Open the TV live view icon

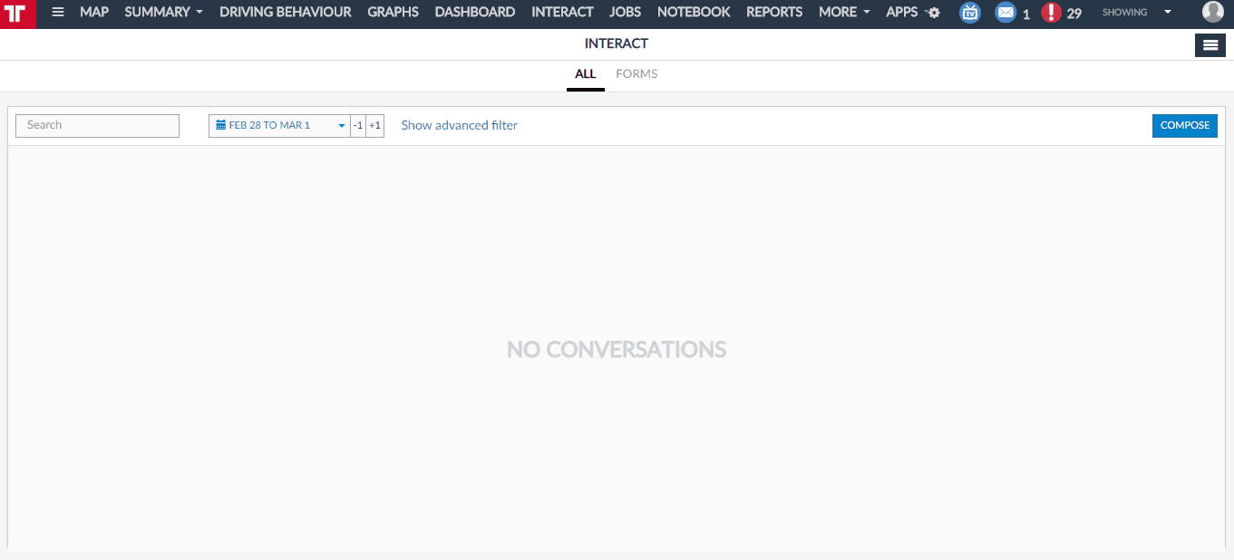[x=970, y=13]
